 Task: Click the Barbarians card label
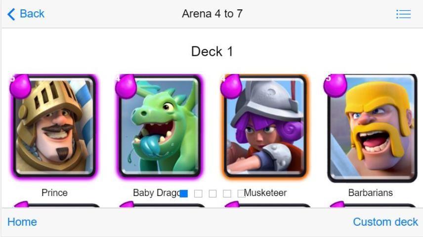pyautogui.click(x=371, y=193)
